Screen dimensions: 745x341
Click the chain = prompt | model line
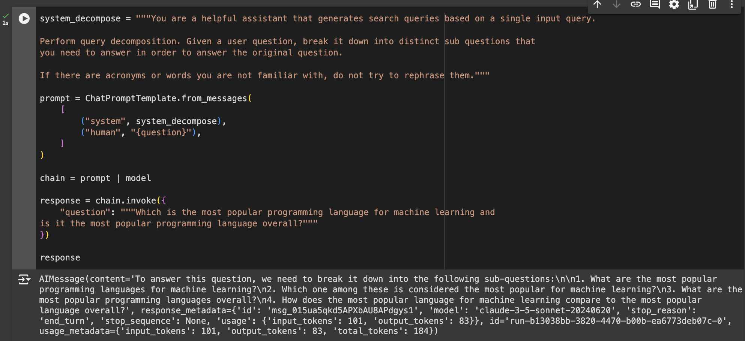tap(95, 178)
